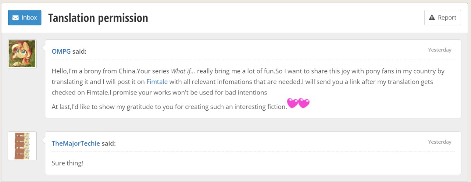Open TheMajorTechie's profile via username
The image size is (471, 182).
pyautogui.click(x=76, y=143)
